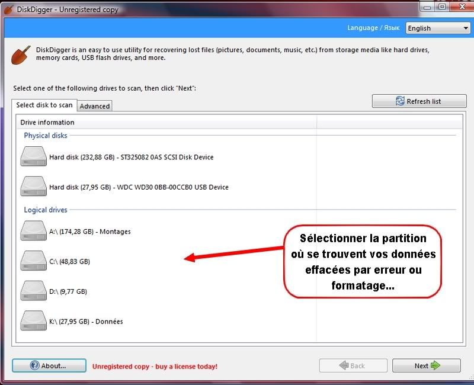Collapse the Physical disks group header
The width and height of the screenshot is (474, 385).
46,136
